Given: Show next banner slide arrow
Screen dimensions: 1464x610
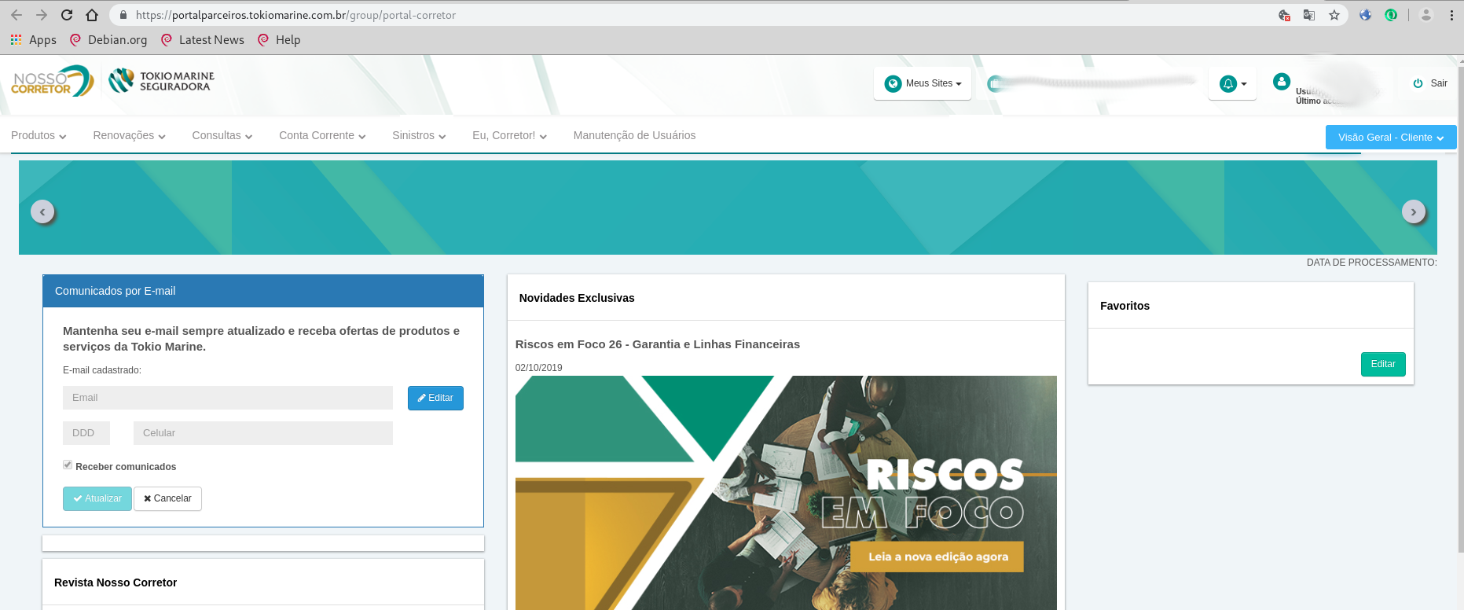Looking at the screenshot, I should [x=1414, y=211].
